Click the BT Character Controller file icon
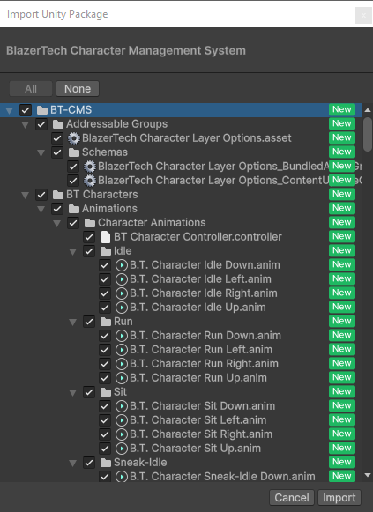Image resolution: width=373 pixels, height=512 pixels. 106,237
